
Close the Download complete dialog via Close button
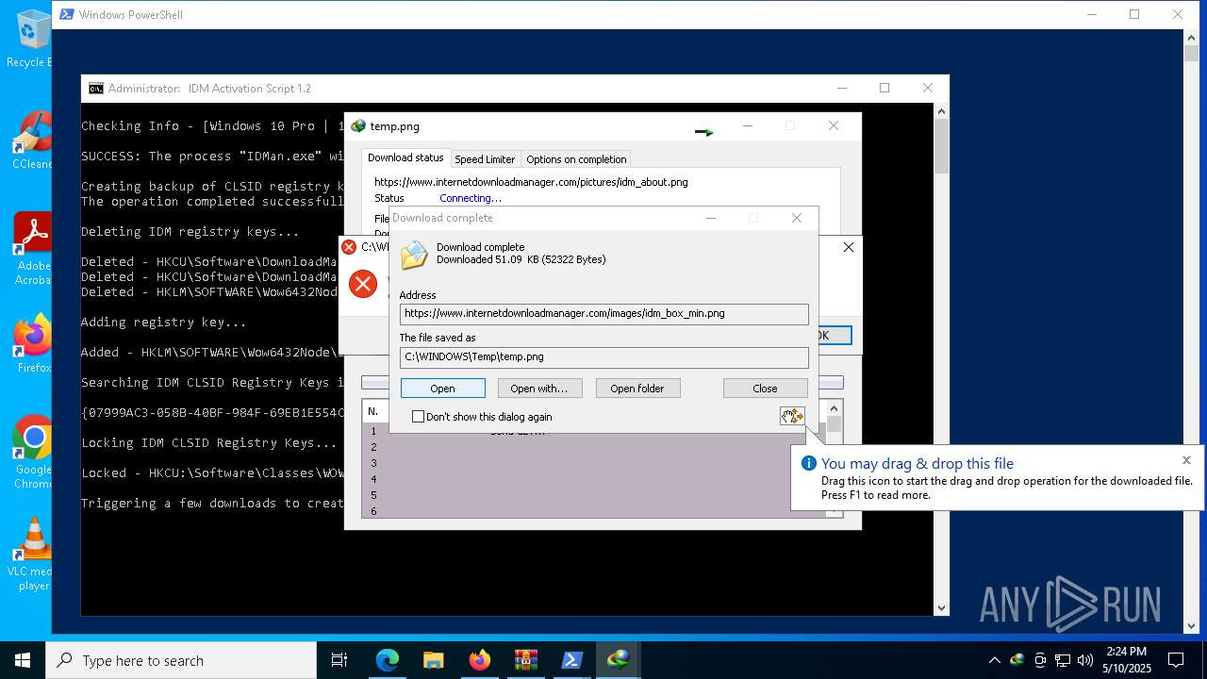click(x=765, y=389)
